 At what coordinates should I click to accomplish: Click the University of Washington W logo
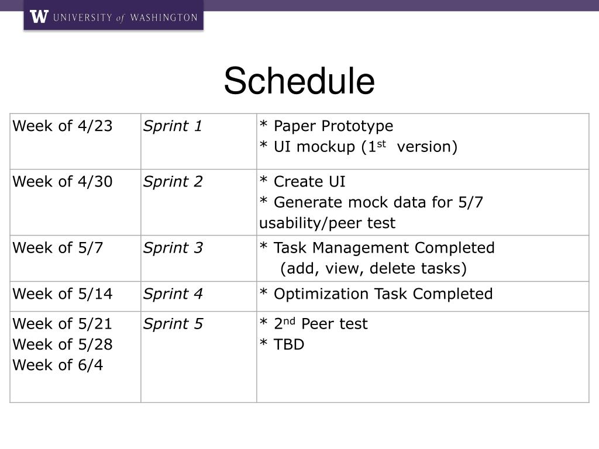click(39, 17)
